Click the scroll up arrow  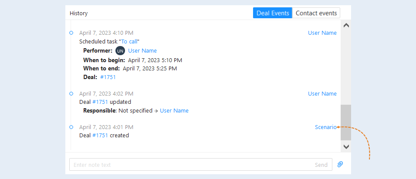pyautogui.click(x=346, y=26)
